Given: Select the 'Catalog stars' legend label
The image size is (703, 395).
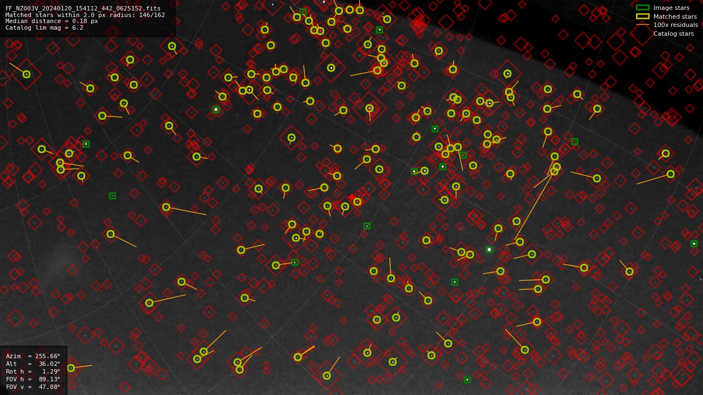Looking at the screenshot, I should pyautogui.click(x=673, y=34).
